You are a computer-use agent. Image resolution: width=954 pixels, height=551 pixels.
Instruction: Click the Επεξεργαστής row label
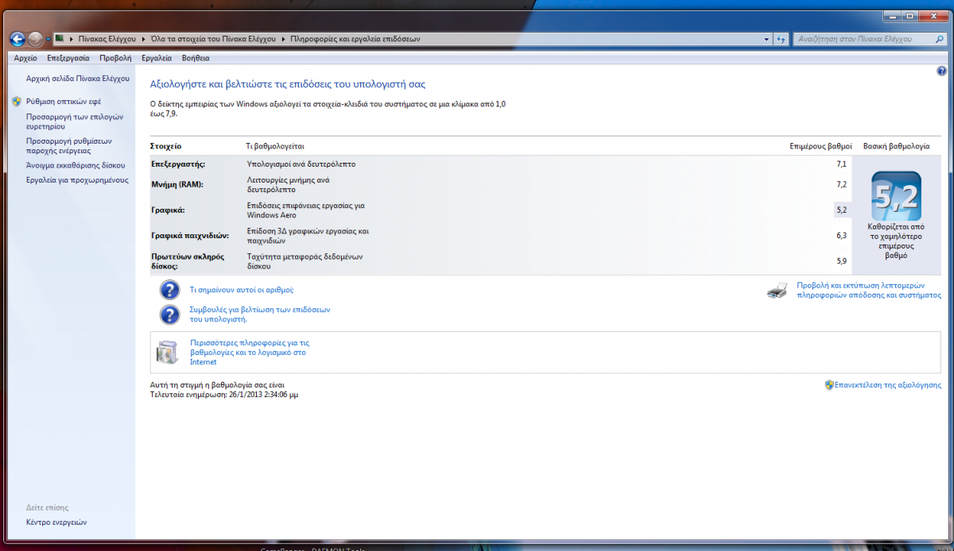tap(178, 164)
